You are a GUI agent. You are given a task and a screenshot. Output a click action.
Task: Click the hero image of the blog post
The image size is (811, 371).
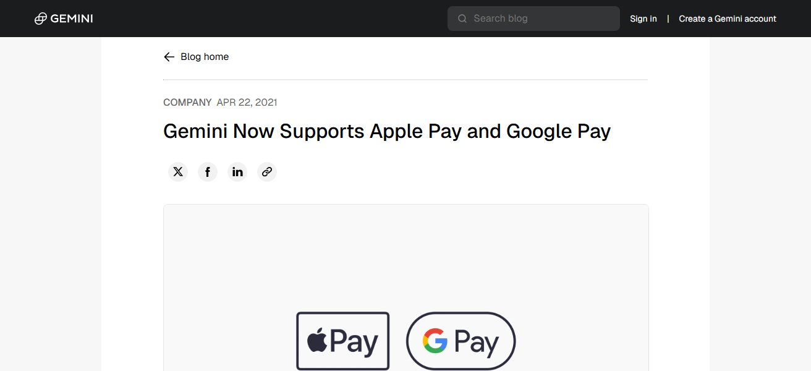click(x=405, y=288)
